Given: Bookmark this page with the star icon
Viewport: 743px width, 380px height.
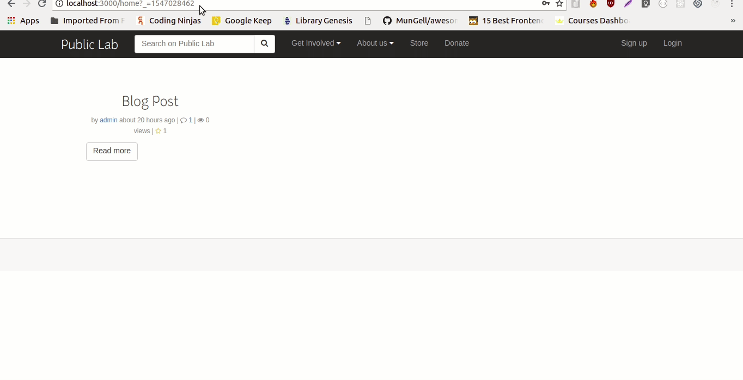Looking at the screenshot, I should pyautogui.click(x=559, y=4).
